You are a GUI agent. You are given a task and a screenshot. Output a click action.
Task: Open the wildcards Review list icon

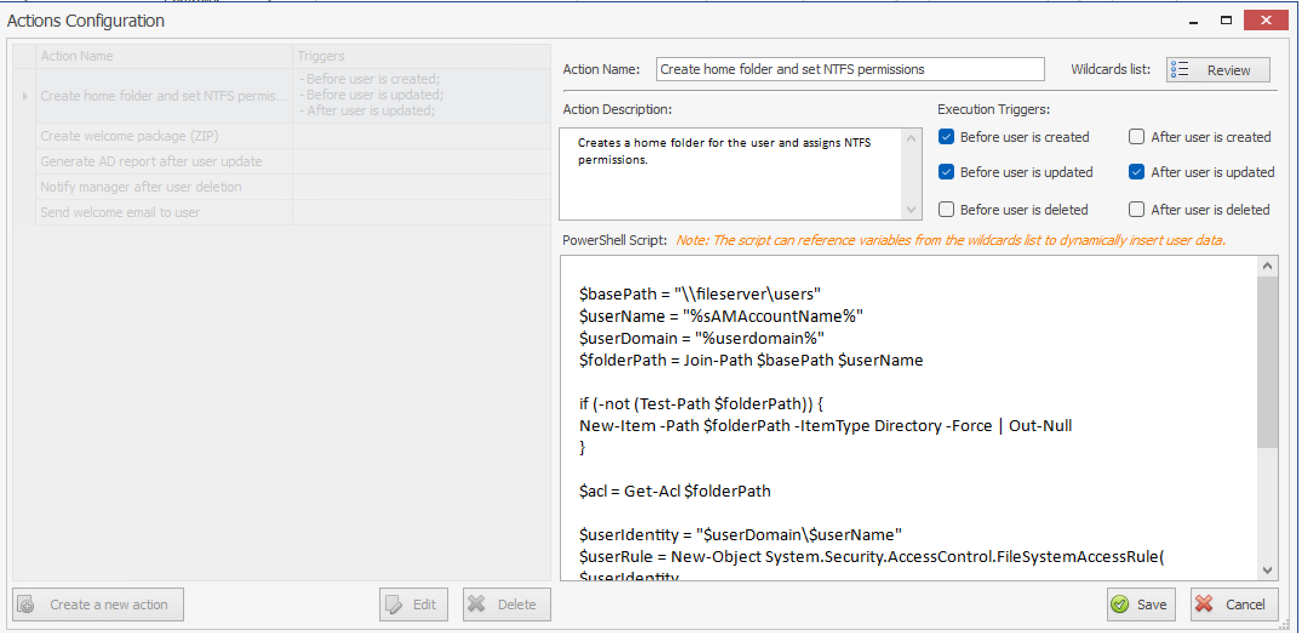pyautogui.click(x=1180, y=70)
